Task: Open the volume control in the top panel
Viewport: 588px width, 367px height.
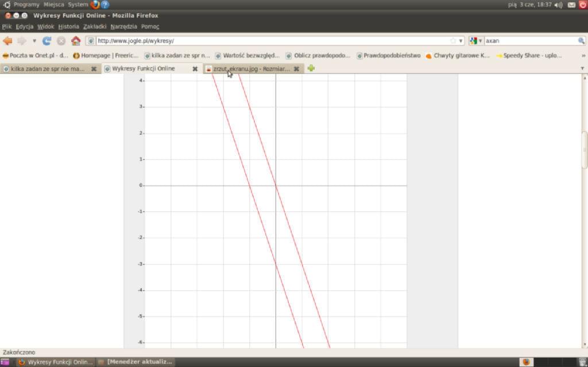Action: 558,5
